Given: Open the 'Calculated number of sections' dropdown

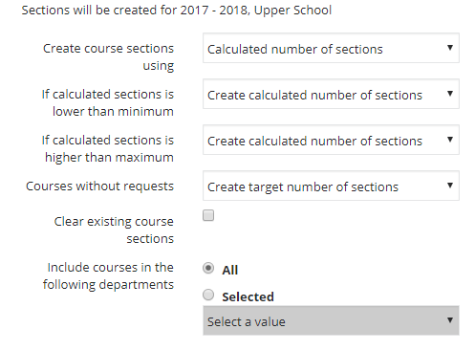Looking at the screenshot, I should click(331, 48).
